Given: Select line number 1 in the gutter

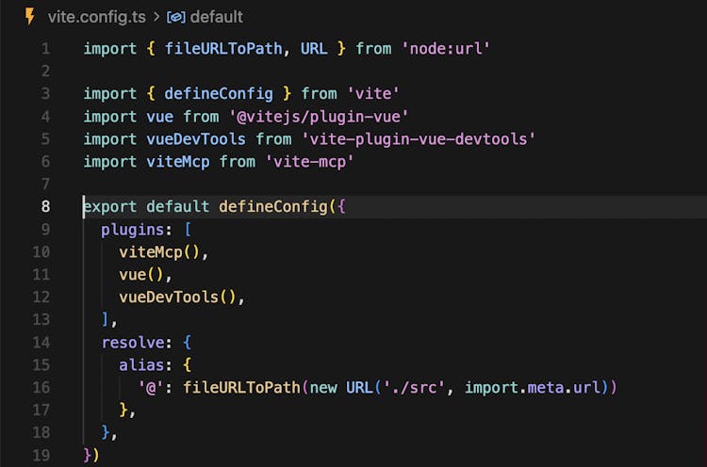Looking at the screenshot, I should coord(45,48).
